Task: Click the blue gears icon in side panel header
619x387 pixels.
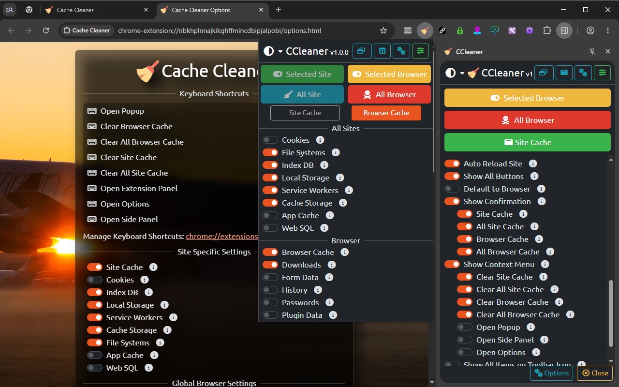Action: [583, 73]
